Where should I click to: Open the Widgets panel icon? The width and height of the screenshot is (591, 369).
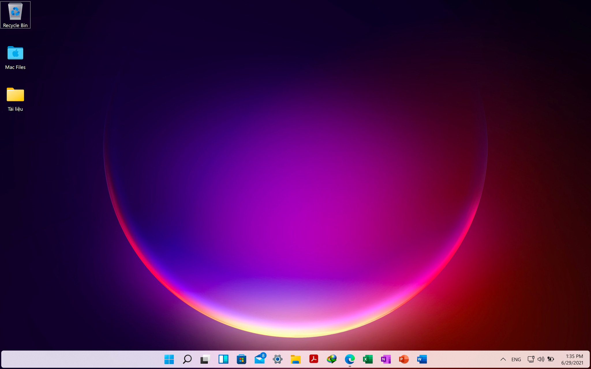point(223,359)
